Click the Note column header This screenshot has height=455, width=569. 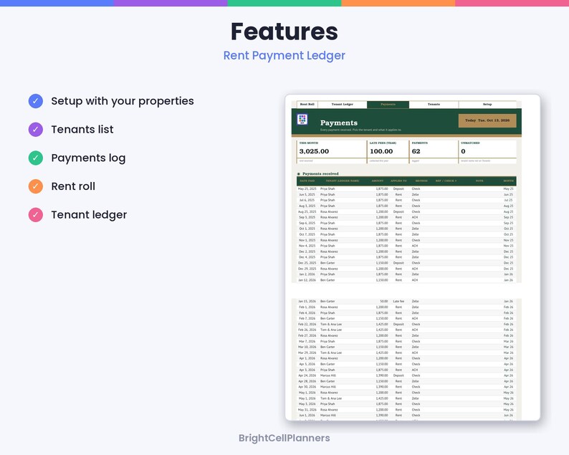(x=479, y=181)
